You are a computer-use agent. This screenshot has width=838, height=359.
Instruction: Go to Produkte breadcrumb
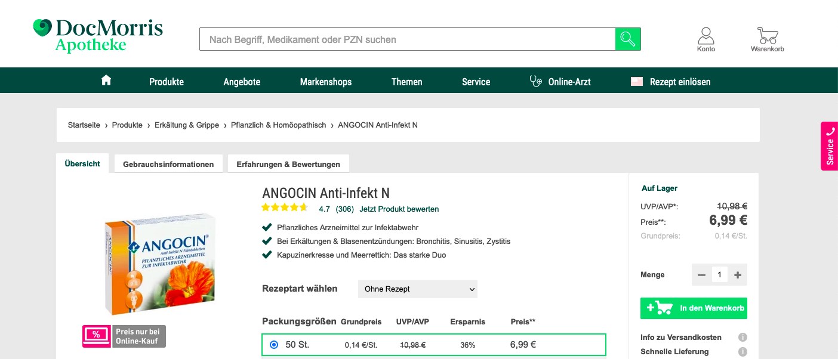[127, 125]
